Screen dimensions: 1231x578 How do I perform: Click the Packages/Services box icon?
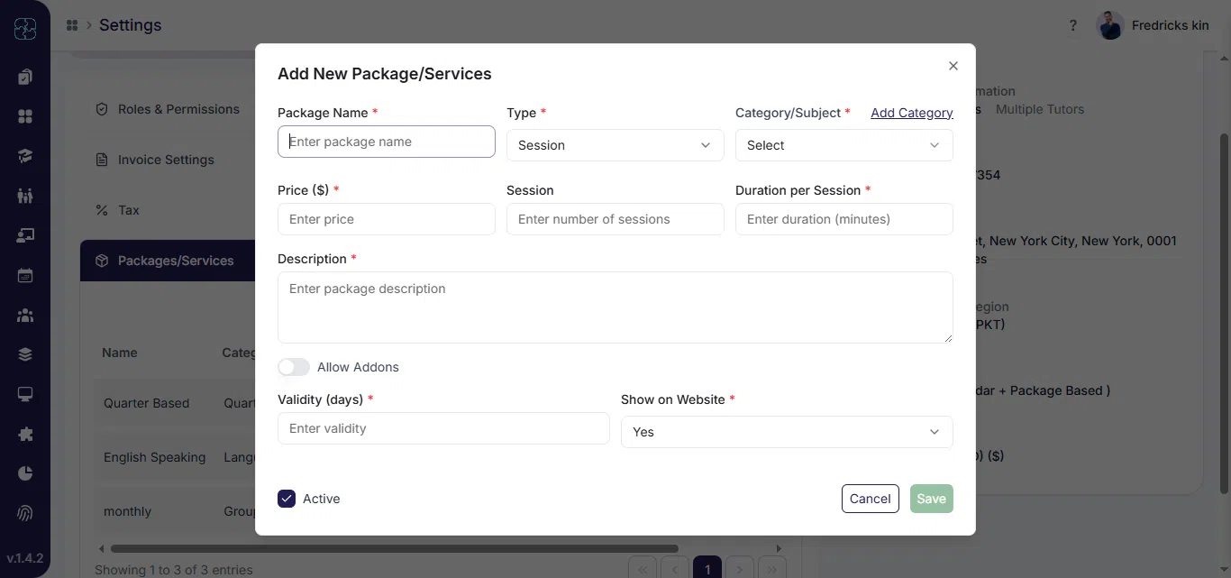(x=102, y=261)
